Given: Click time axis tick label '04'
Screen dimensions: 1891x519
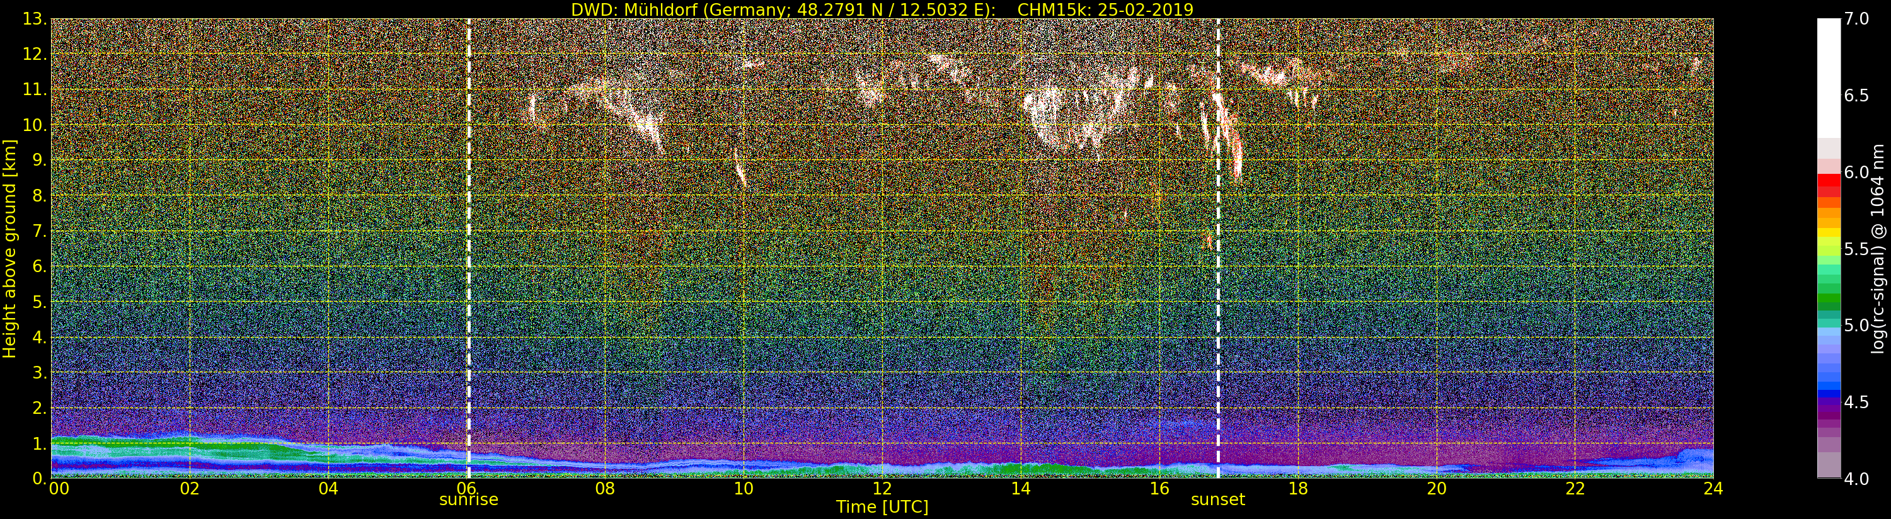Looking at the screenshot, I should (x=328, y=489).
